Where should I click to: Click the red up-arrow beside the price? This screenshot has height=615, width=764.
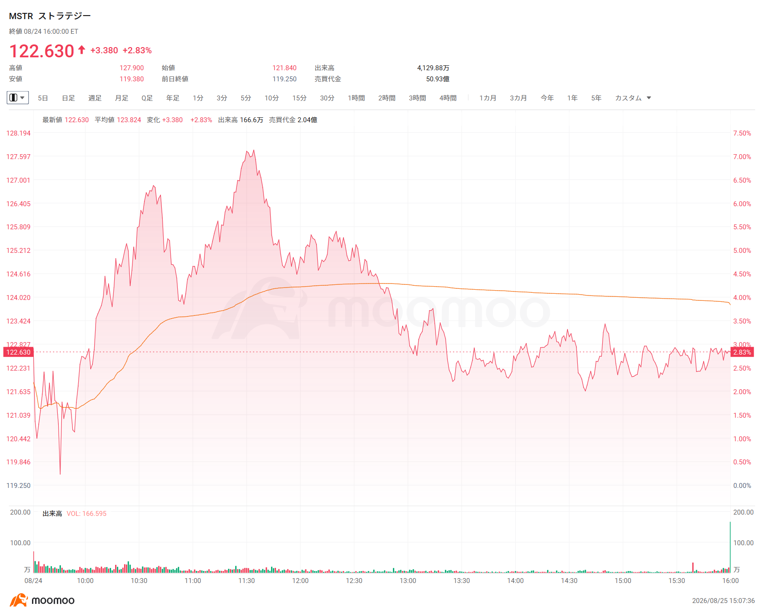tap(81, 50)
